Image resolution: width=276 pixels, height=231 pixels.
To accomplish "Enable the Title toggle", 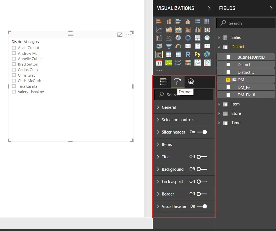I will click(x=199, y=157).
